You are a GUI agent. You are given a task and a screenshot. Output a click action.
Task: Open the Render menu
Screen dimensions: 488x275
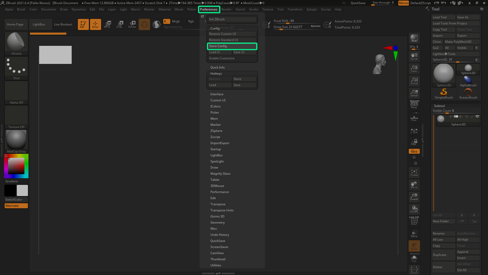(x=226, y=9)
